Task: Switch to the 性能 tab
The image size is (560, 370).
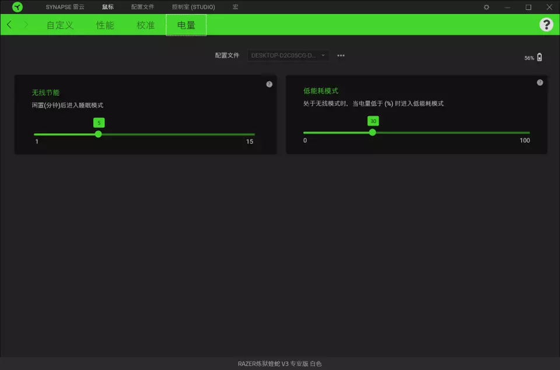Action: [x=105, y=25]
